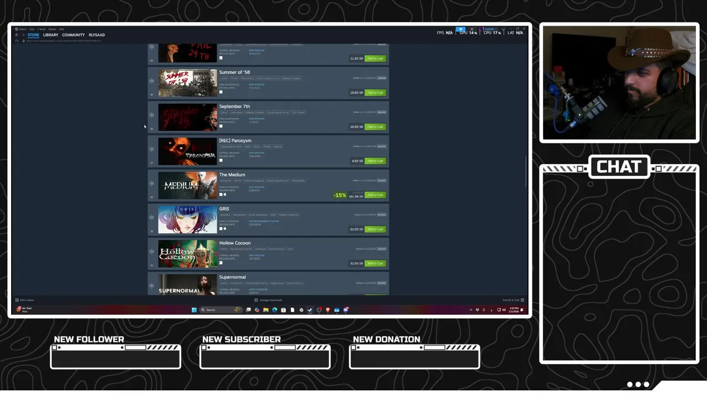Click the Steam page vertical scrollbar

[x=526, y=172]
